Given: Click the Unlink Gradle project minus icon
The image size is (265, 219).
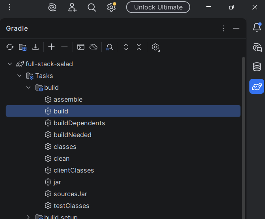Looking at the screenshot, I should (x=64, y=47).
